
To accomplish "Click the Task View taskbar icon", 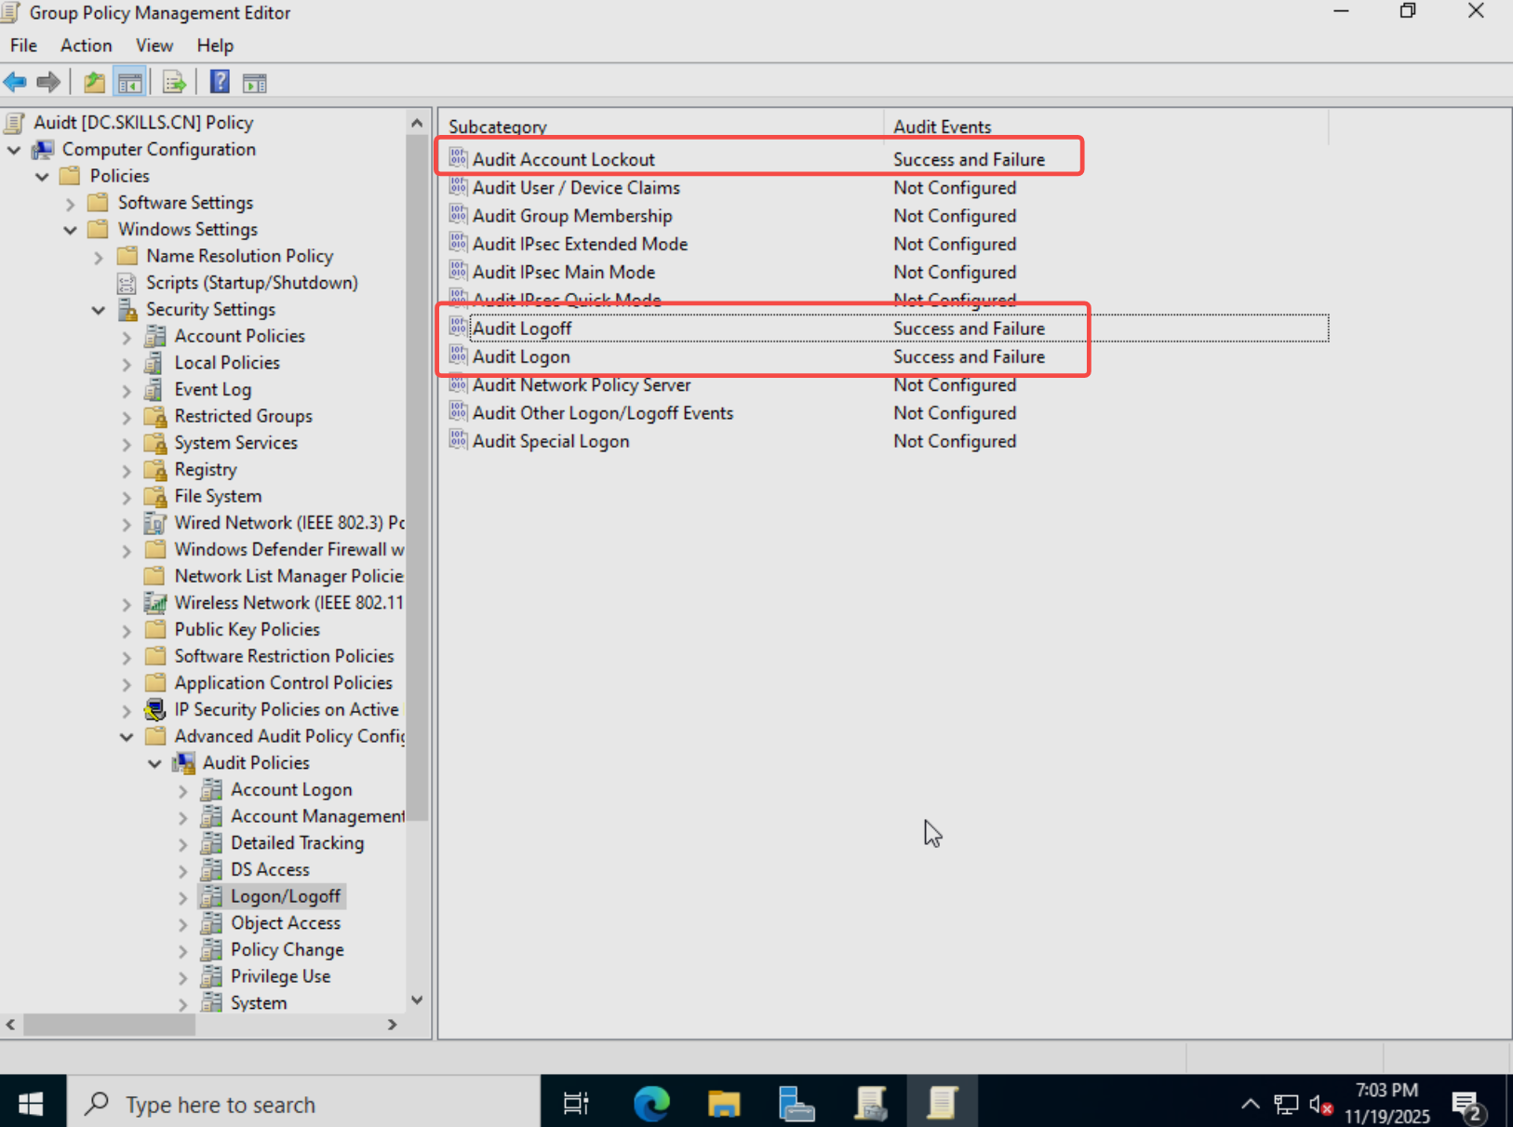I will click(576, 1104).
